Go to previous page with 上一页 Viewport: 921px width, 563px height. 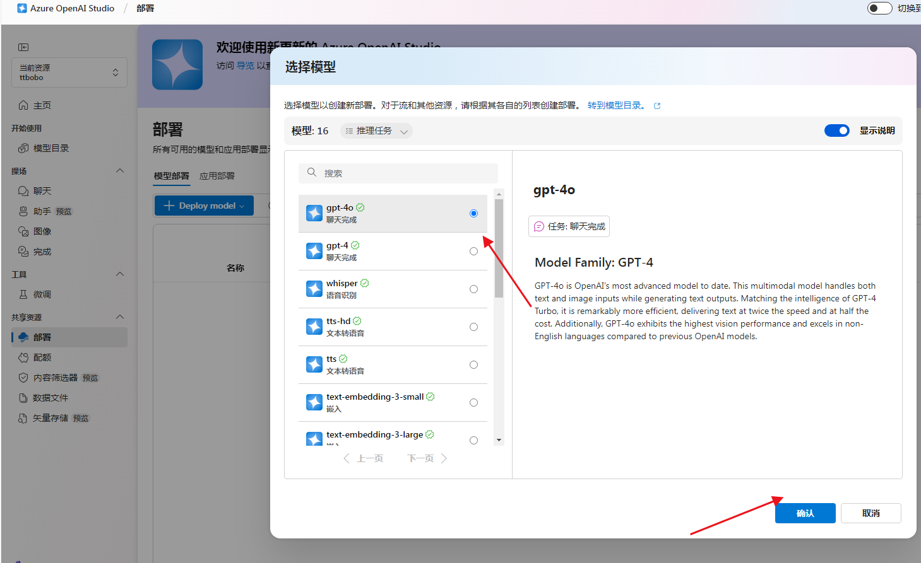coord(364,458)
